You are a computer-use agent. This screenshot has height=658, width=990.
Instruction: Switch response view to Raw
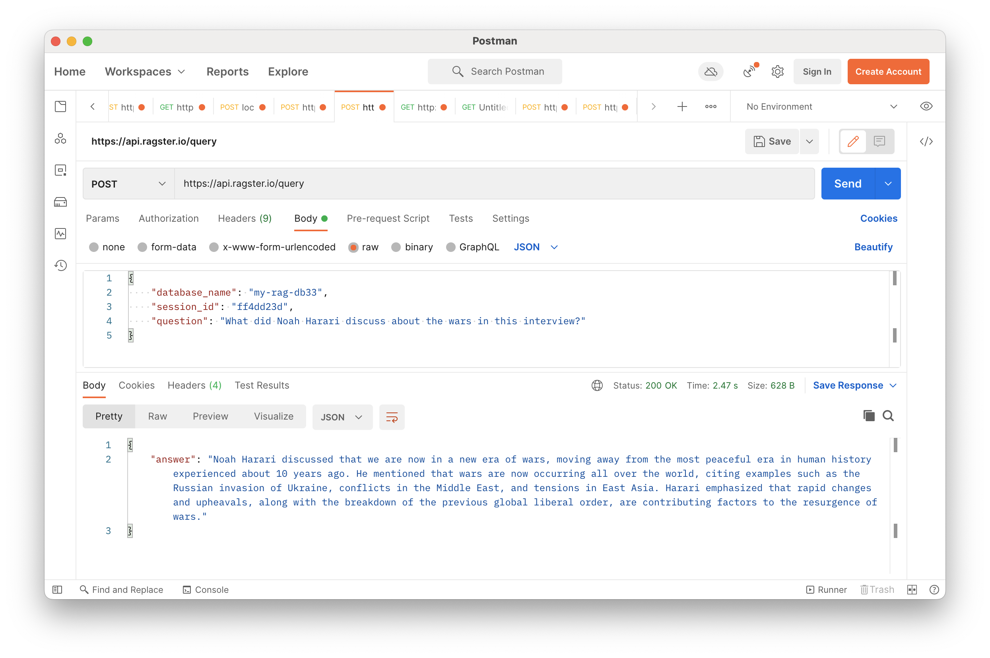(157, 416)
